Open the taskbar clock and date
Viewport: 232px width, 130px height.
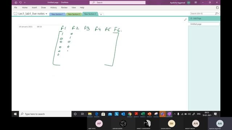point(207,114)
